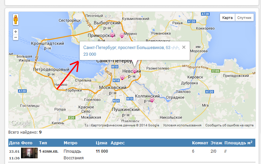Sort table by Этаж column header
The width and height of the screenshot is (261, 164).
click(216, 143)
